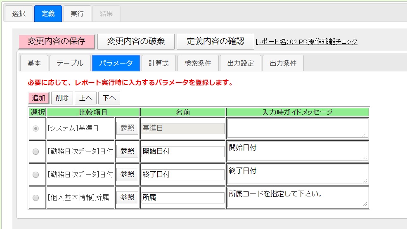
Task: Switch to the 実行 top tab
Action: tap(77, 14)
